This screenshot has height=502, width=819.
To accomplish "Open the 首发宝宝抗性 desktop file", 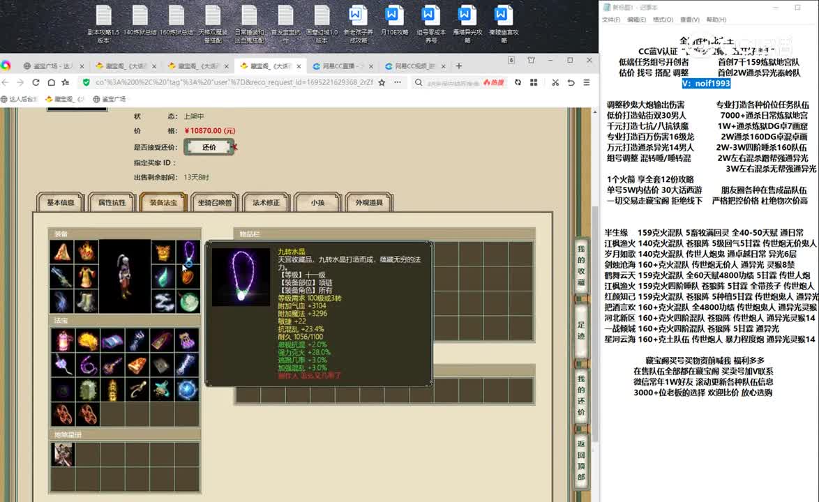I will (x=286, y=24).
